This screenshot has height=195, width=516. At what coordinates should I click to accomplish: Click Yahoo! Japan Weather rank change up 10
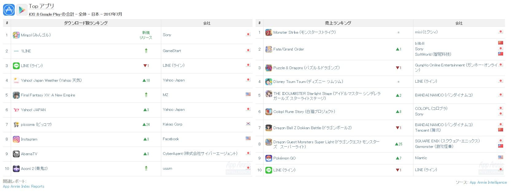click(x=146, y=81)
